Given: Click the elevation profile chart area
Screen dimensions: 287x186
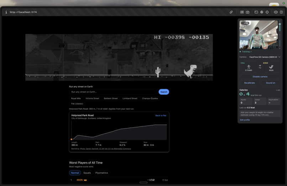Looking at the screenshot, I should [x=119, y=131].
